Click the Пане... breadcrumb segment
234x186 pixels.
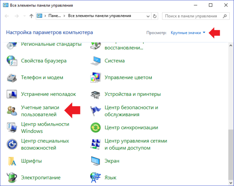tap(55, 16)
